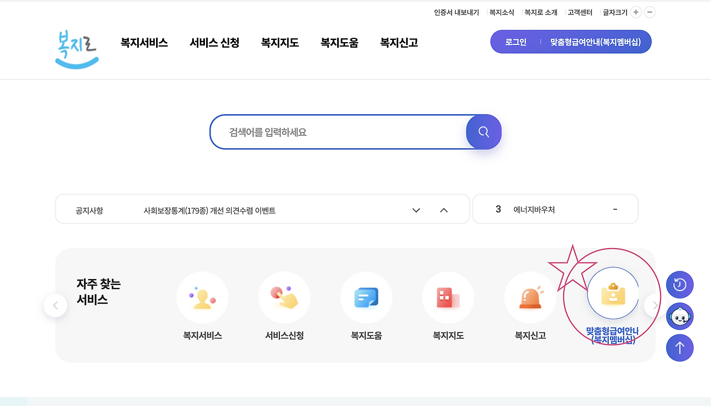Click inside the search input field
Screen dimensions: 711x406
pyautogui.click(x=333, y=131)
